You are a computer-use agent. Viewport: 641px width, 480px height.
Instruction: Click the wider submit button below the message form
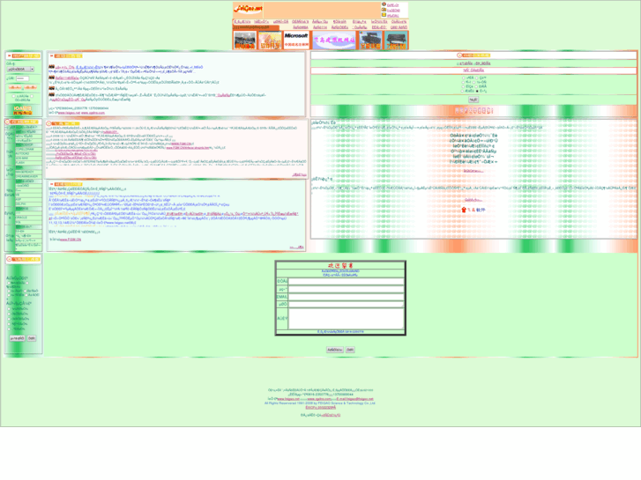(335, 350)
